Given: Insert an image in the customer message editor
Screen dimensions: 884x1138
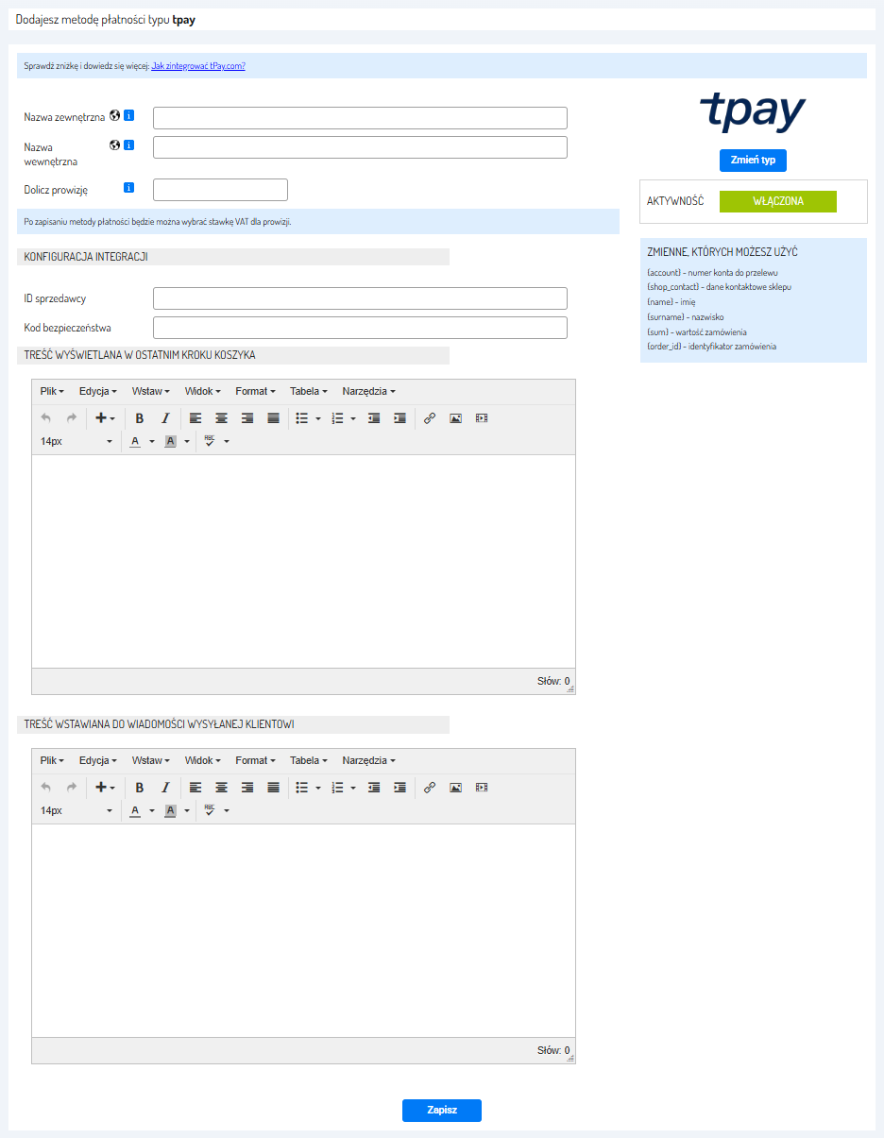Looking at the screenshot, I should 455,788.
